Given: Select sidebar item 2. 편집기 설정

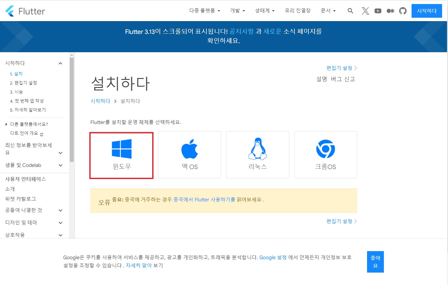Looking at the screenshot, I should pyautogui.click(x=23, y=83).
